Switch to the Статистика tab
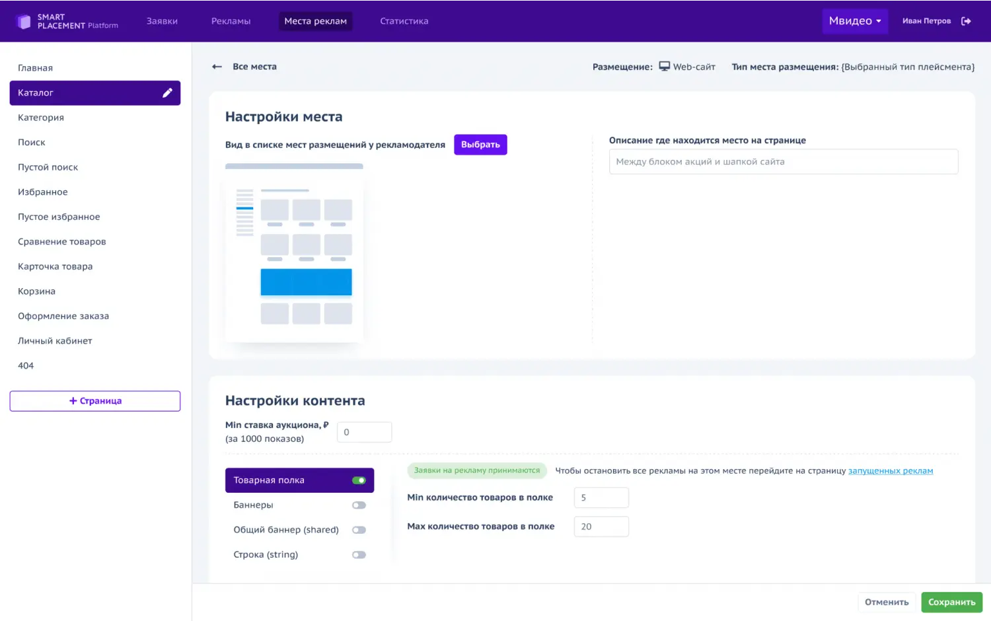 [404, 21]
